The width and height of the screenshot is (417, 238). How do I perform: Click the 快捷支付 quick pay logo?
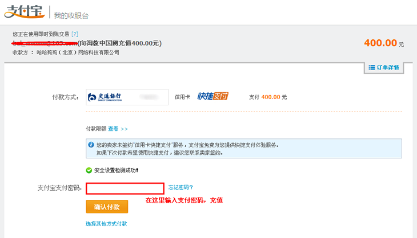tap(212, 96)
